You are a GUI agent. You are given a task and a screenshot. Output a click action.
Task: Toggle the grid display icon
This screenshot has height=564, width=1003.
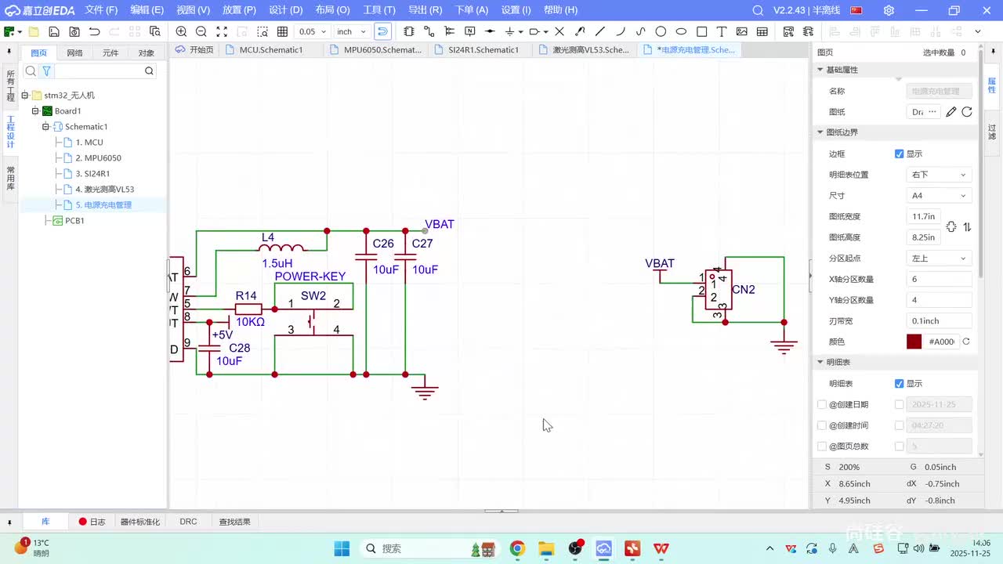point(282,31)
